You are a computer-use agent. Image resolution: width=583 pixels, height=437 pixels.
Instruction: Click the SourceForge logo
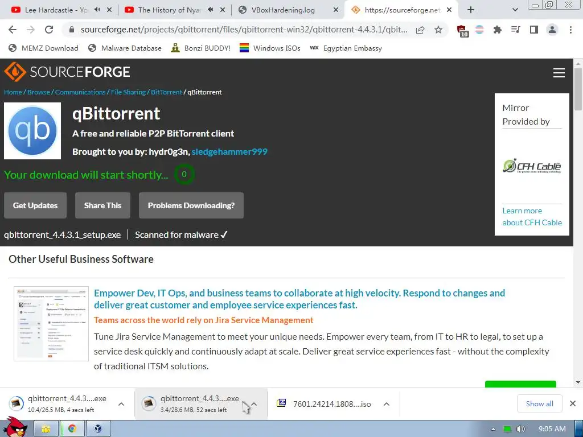tap(67, 71)
